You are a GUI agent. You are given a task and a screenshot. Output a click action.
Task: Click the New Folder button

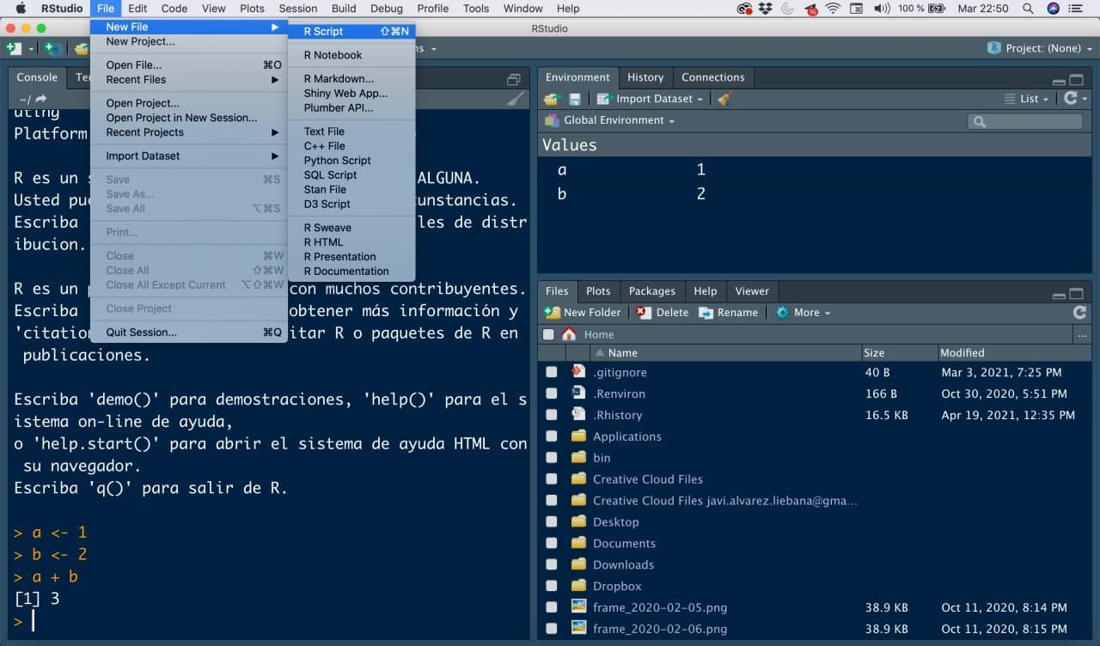point(582,313)
